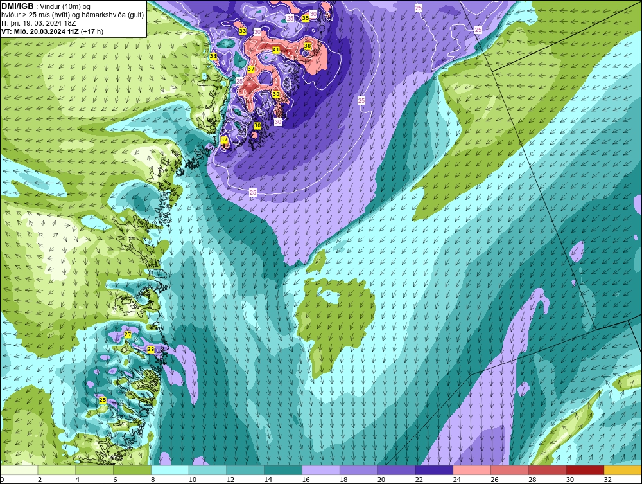Pick the 22–24 m/s dark indigo swatch
642x484 pixels.
tap(434, 470)
